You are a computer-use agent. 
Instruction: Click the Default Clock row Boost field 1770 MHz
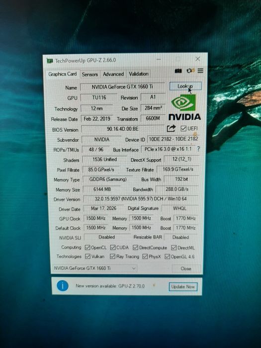pyautogui.click(x=185, y=228)
